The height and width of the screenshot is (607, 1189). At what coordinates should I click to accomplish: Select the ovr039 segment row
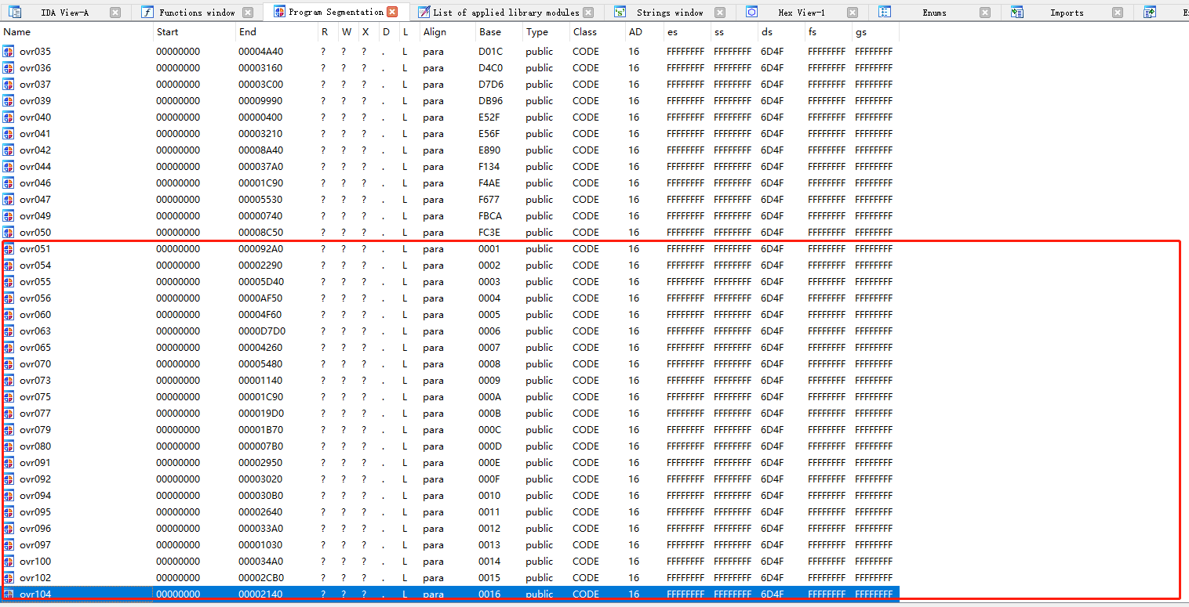point(449,101)
